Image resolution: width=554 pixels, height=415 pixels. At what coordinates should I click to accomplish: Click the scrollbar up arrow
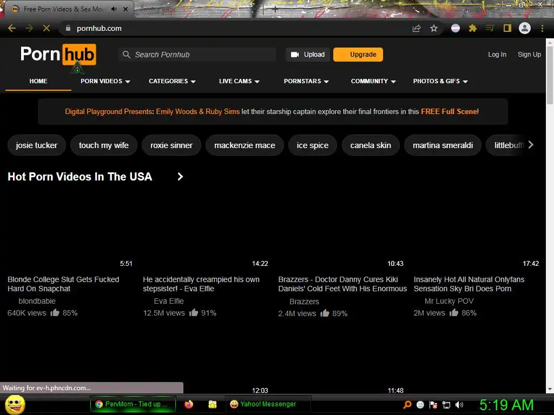coord(550,43)
